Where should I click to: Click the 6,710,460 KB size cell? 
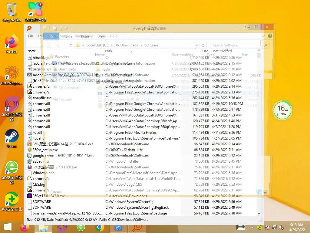click(199, 57)
